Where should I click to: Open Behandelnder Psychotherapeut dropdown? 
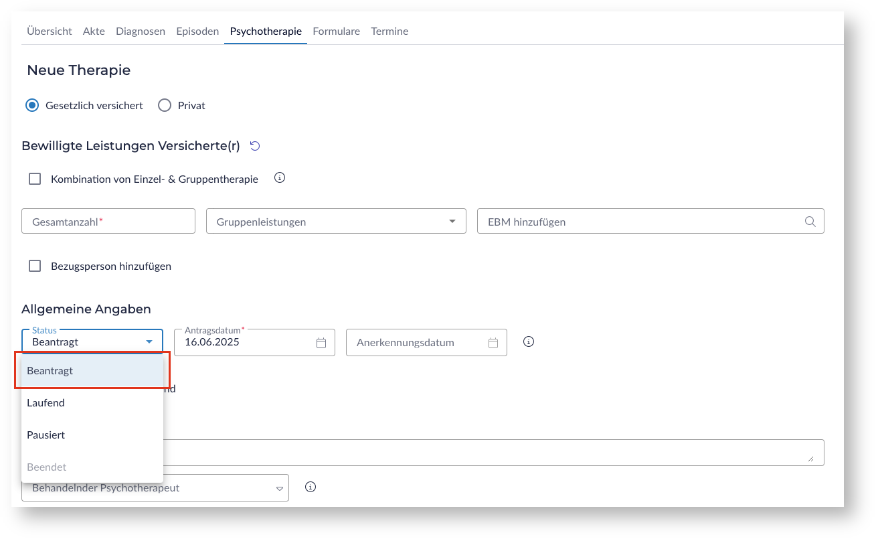[x=280, y=489]
